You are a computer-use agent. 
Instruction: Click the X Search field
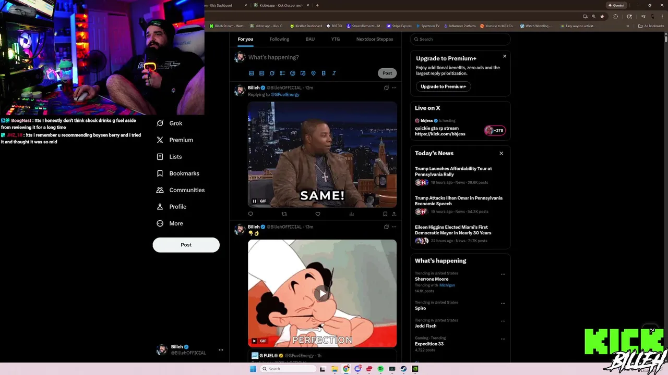pyautogui.click(x=460, y=39)
